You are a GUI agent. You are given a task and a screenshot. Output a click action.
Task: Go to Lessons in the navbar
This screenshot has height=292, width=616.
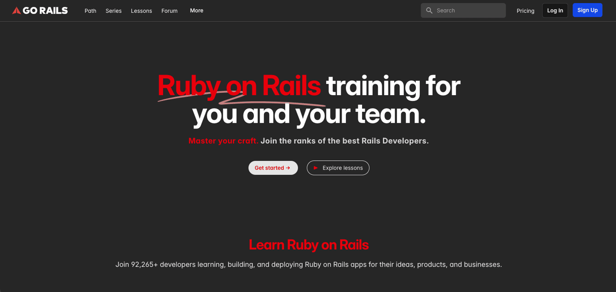(141, 11)
